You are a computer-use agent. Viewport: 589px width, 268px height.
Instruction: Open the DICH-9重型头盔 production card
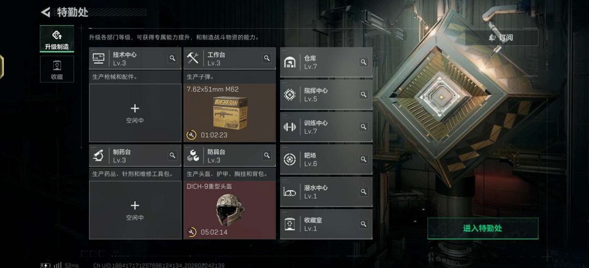point(230,210)
